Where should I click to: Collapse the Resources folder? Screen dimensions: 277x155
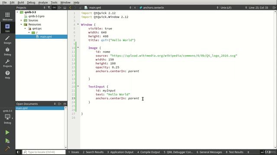[21, 25]
